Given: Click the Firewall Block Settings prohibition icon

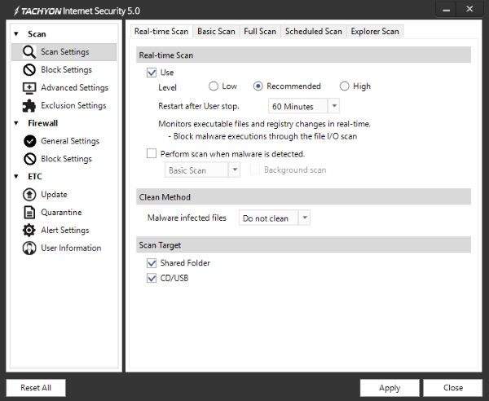Looking at the screenshot, I should (29, 159).
